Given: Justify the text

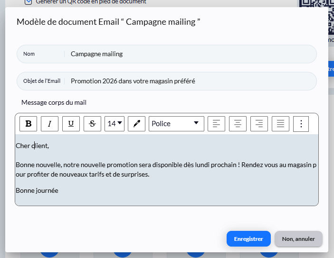Looking at the screenshot, I should (x=280, y=124).
